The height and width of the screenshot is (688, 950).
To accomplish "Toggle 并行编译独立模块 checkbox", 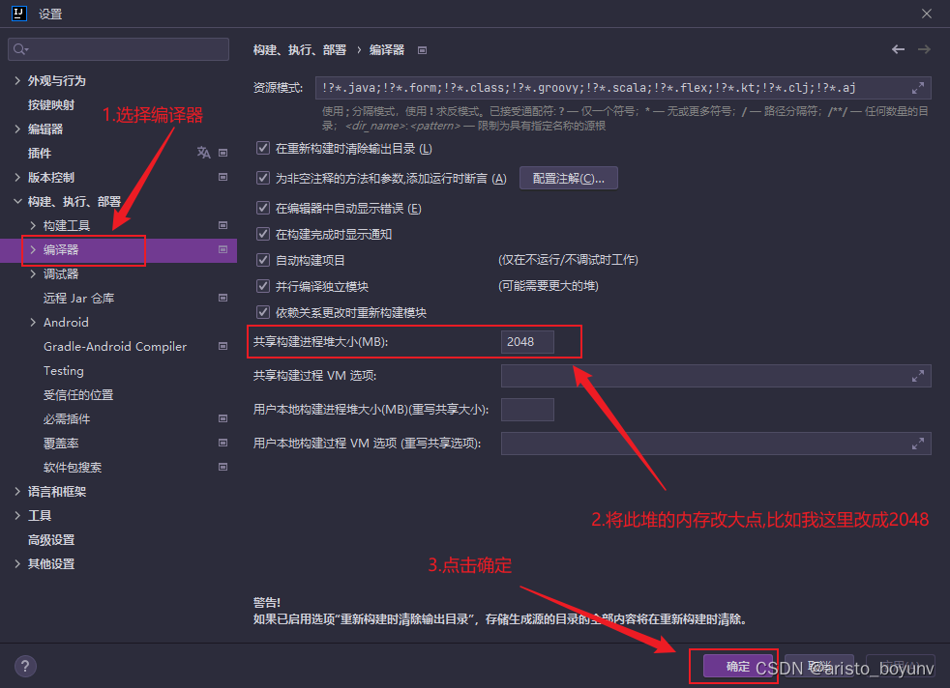I will [263, 286].
